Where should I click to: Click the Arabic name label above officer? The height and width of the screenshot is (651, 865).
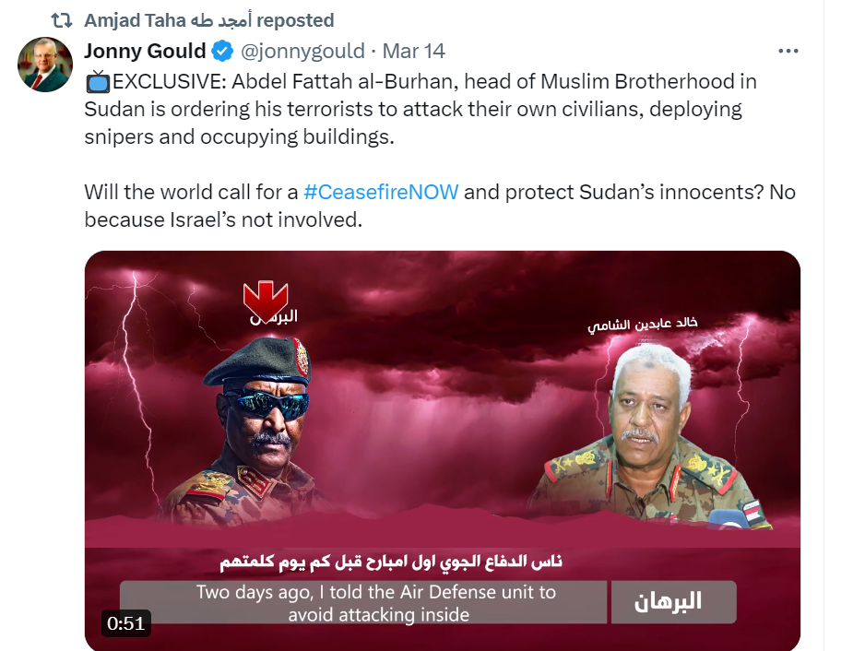(643, 324)
